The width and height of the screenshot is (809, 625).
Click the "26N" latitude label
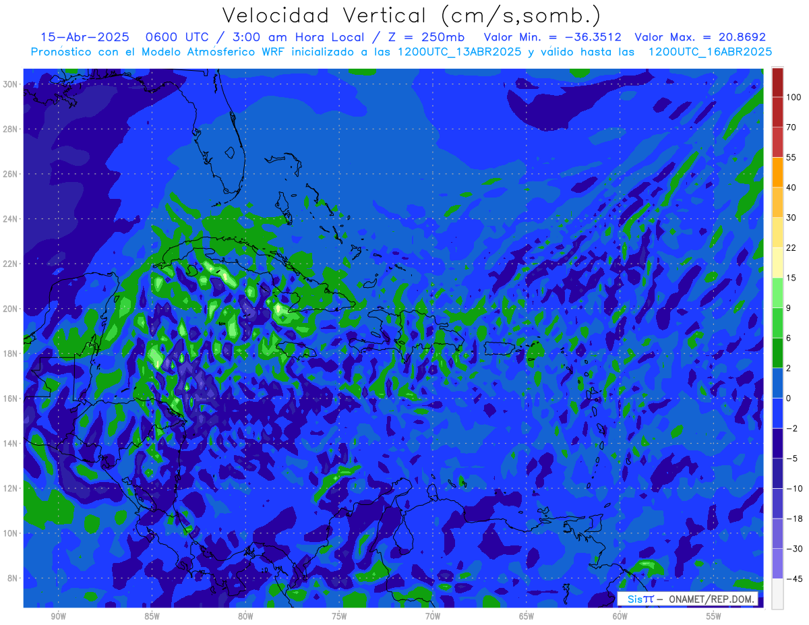coord(11,174)
